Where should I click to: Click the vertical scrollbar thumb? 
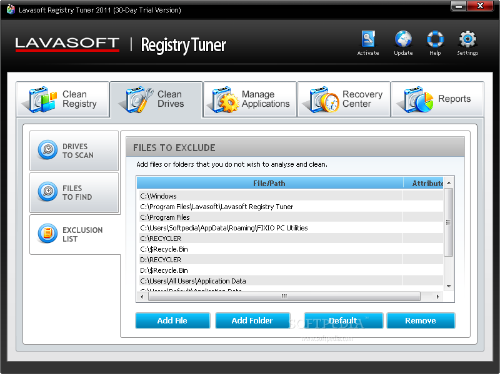[x=448, y=222]
